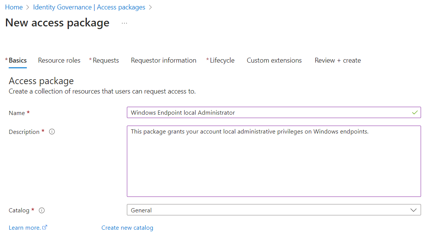
Task: Return to Identity Governance Access packages breadcrumb
Action: point(89,7)
